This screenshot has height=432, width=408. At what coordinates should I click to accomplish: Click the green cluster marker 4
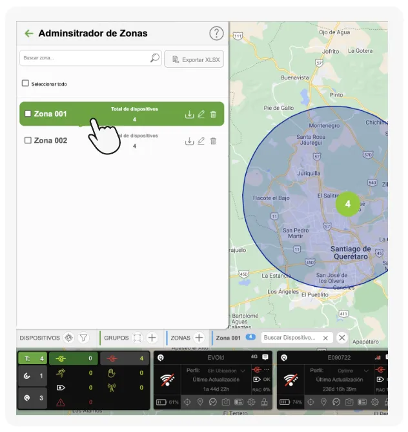tap(348, 204)
